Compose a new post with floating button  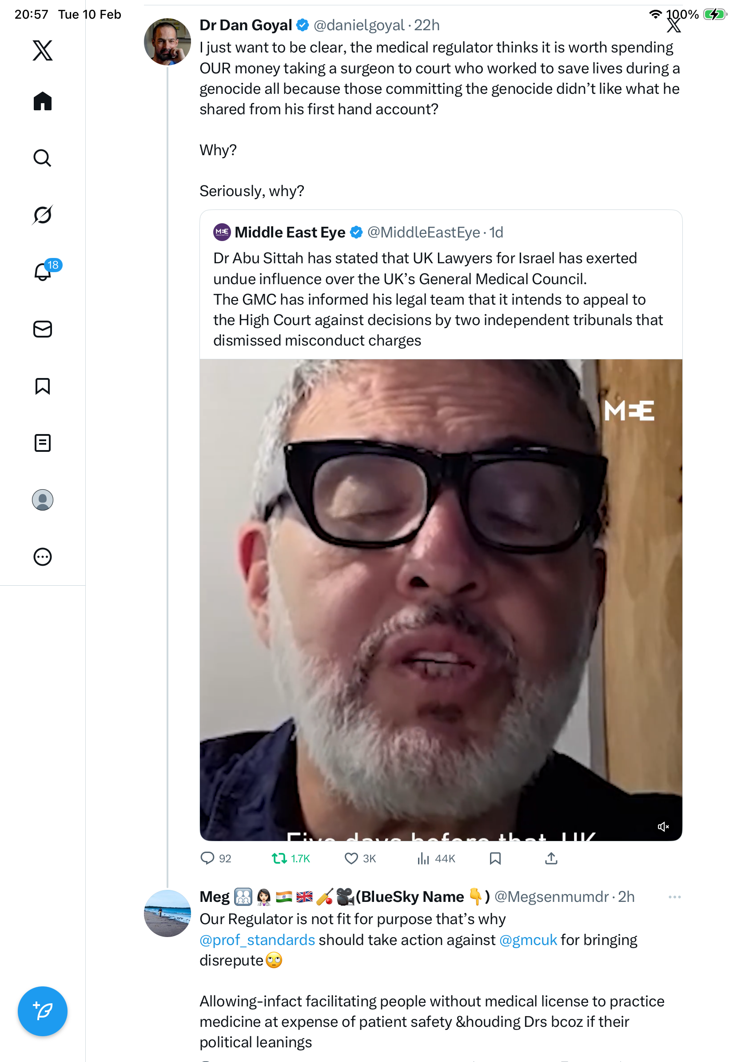click(x=43, y=1012)
